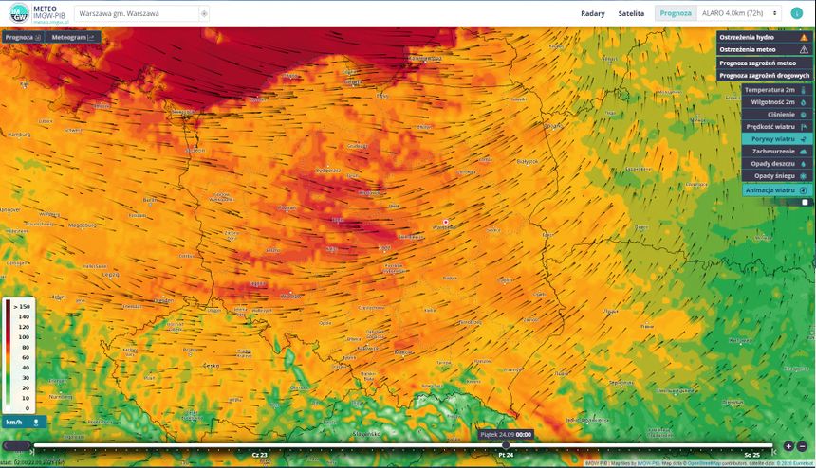Switch to the Prognoza tab in header
816x468 pixels.
pyautogui.click(x=676, y=13)
